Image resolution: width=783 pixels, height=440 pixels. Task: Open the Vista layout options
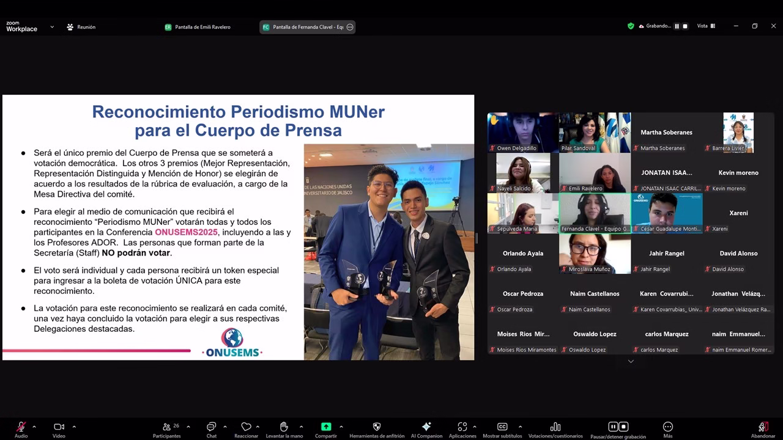706,26
